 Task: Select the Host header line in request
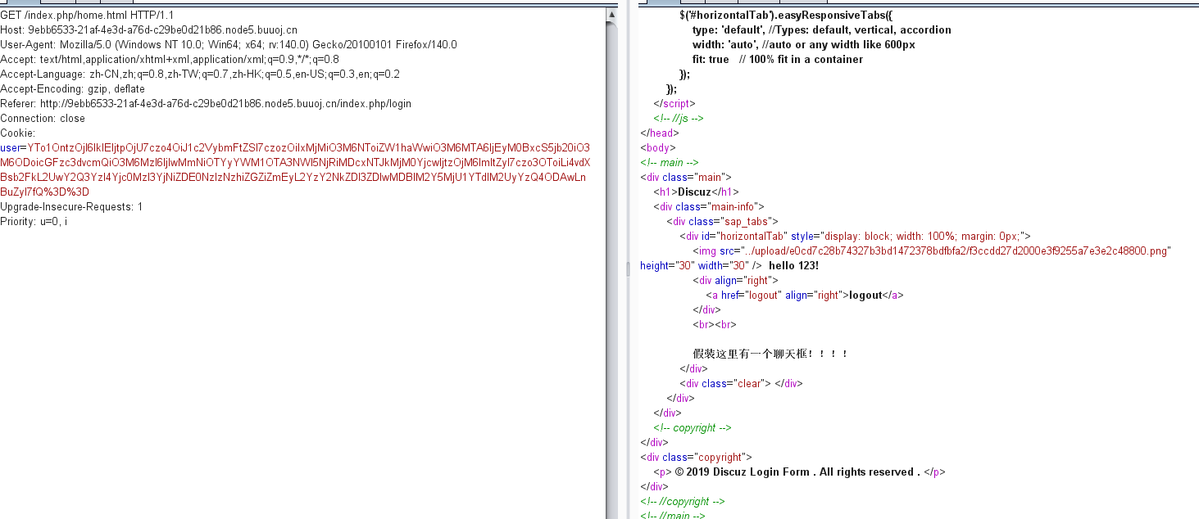[x=149, y=30]
